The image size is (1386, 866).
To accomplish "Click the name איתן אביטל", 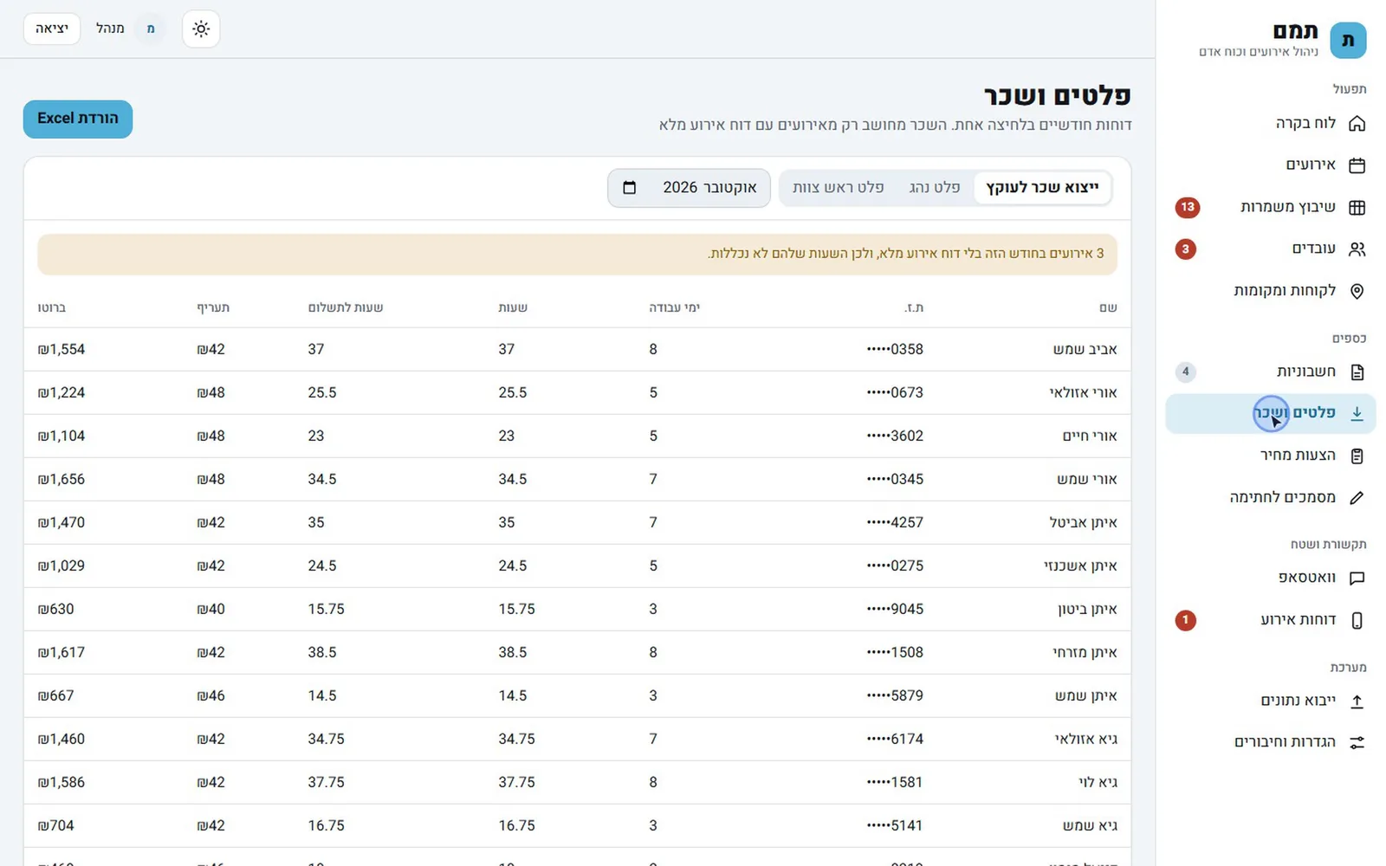I will [x=1083, y=523].
